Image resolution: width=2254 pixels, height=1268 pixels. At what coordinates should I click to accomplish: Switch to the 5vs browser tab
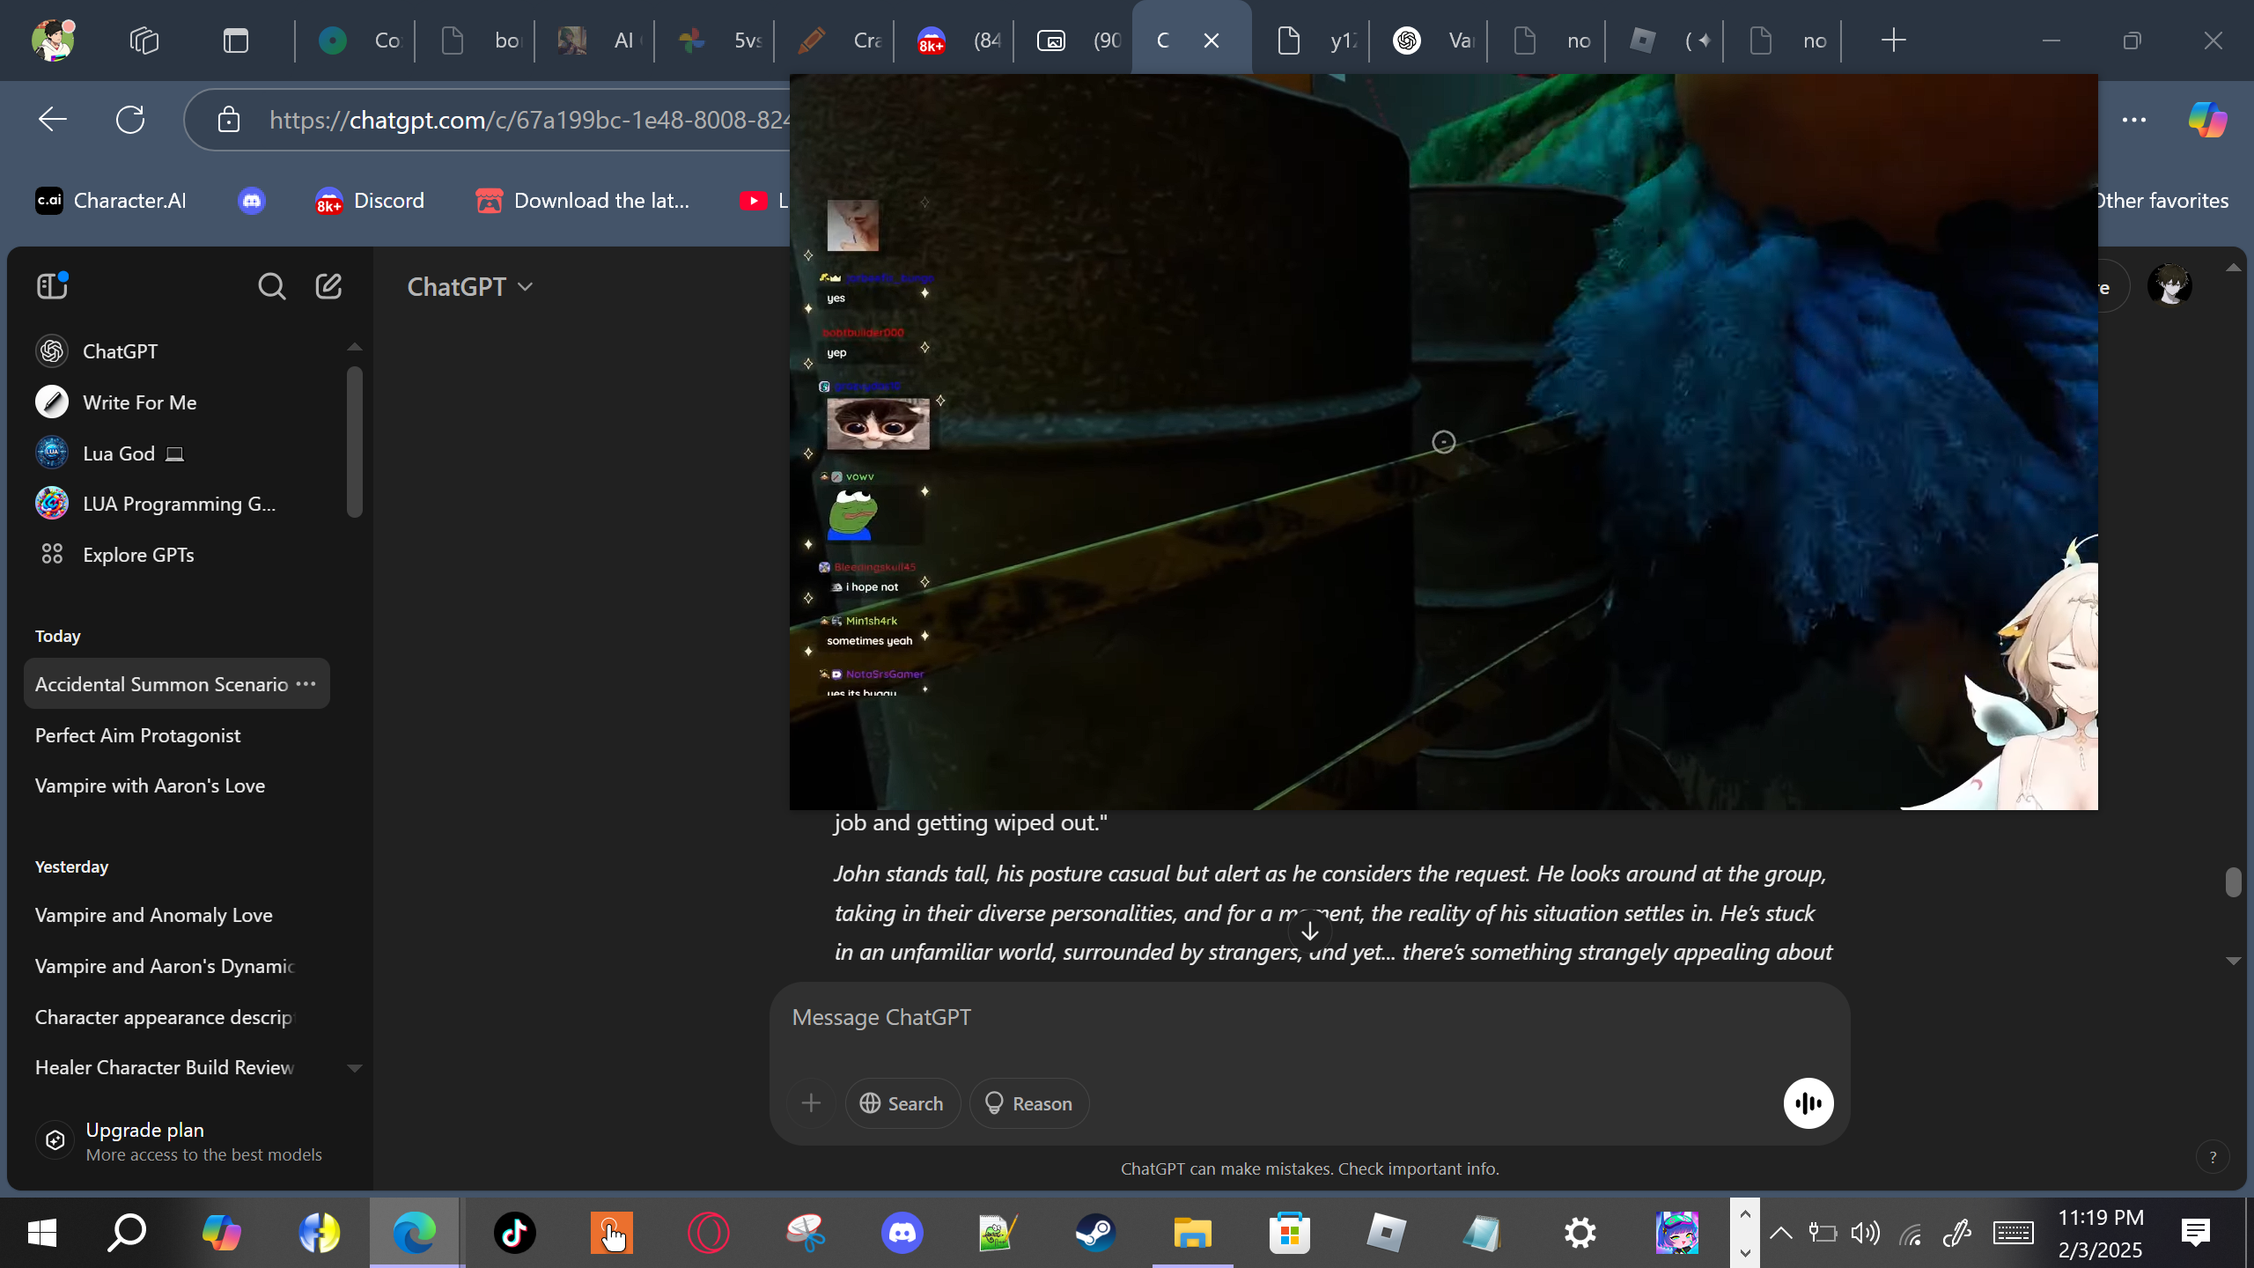(716, 41)
